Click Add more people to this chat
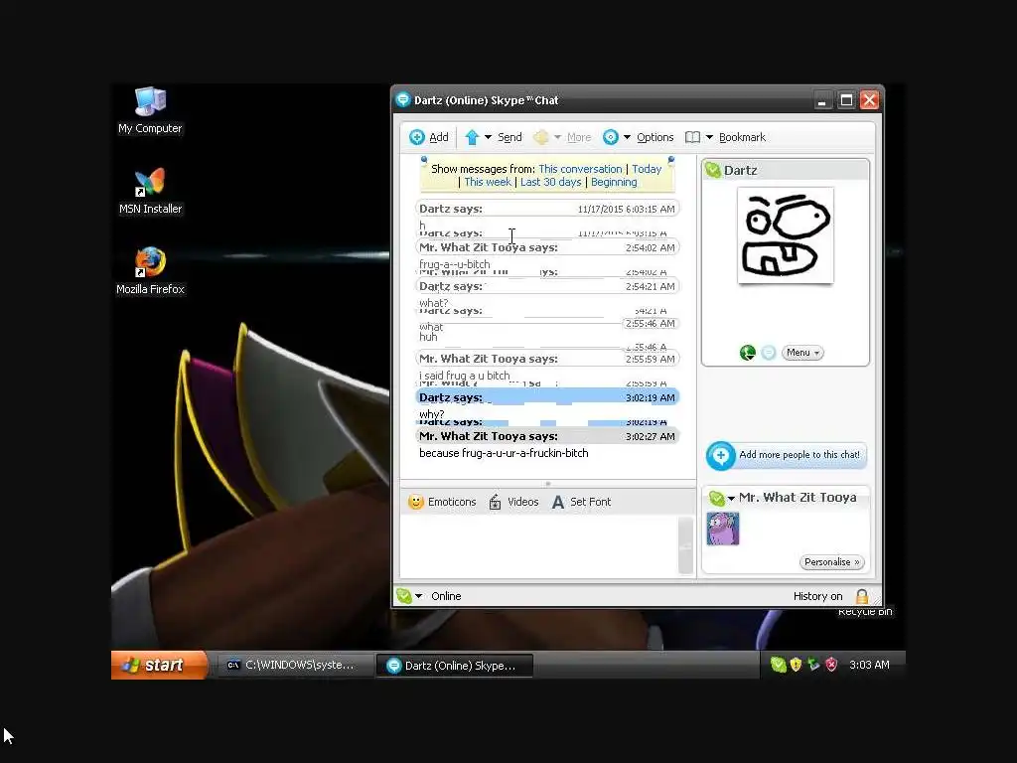This screenshot has height=763, width=1017. pos(787,455)
